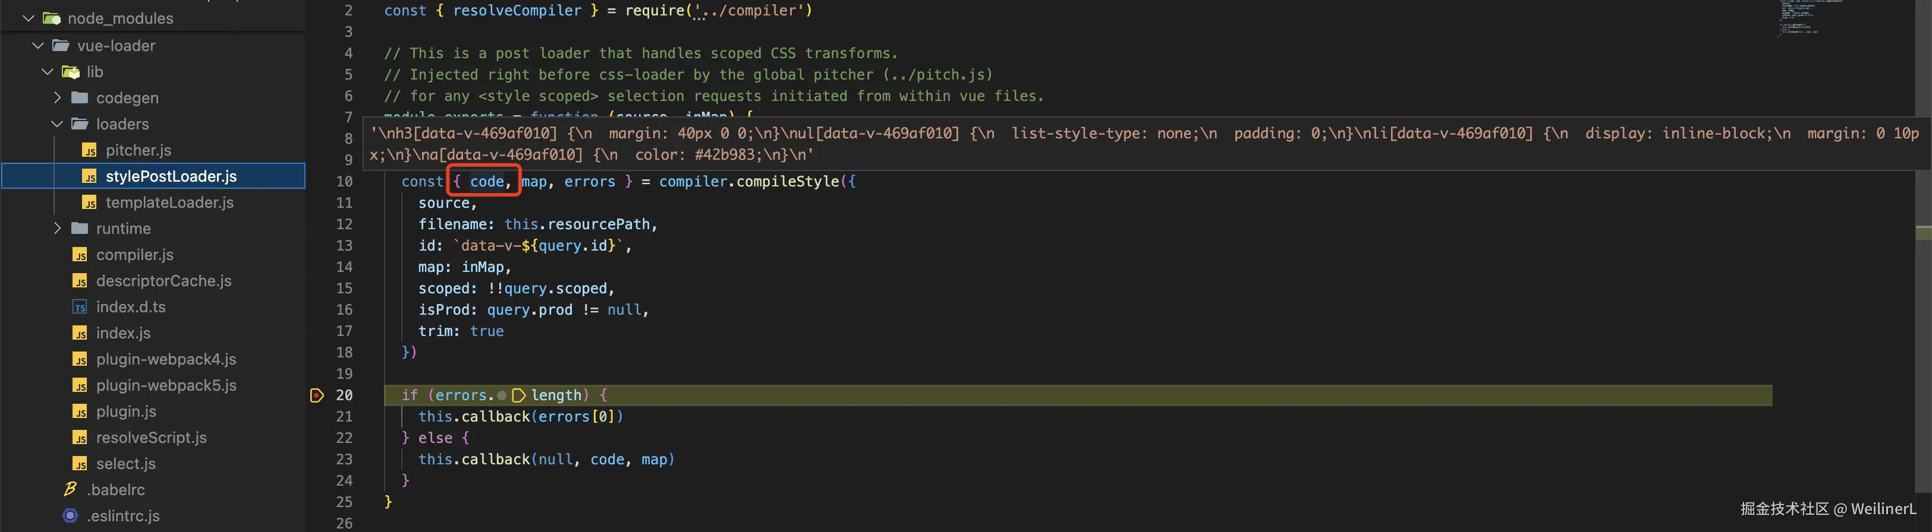The height and width of the screenshot is (532, 1932).
Task: Click the JS icon beside resolveScript.js
Action: pos(80,438)
